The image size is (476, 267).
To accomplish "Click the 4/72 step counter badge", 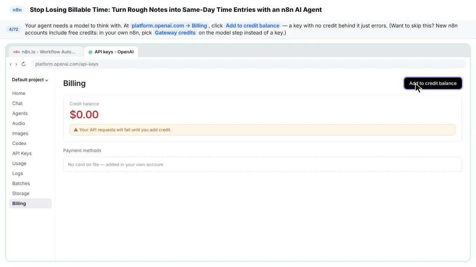I will [14, 29].
